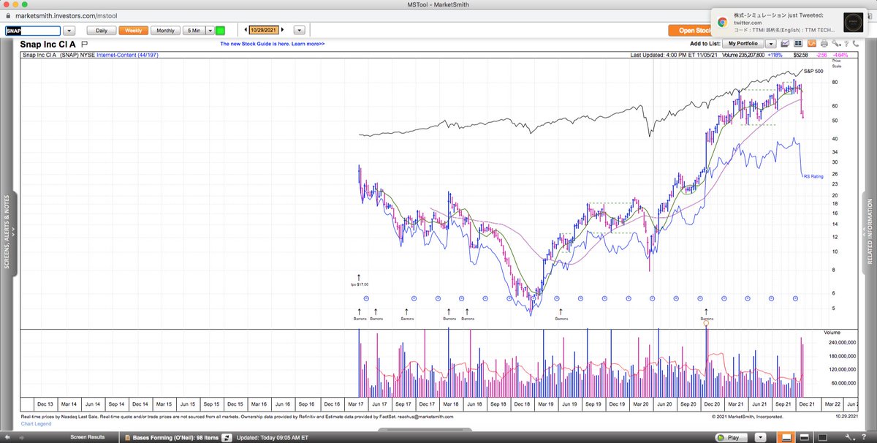The height and width of the screenshot is (443, 877).
Task: Click the S&P 500 line label
Action: [813, 71]
